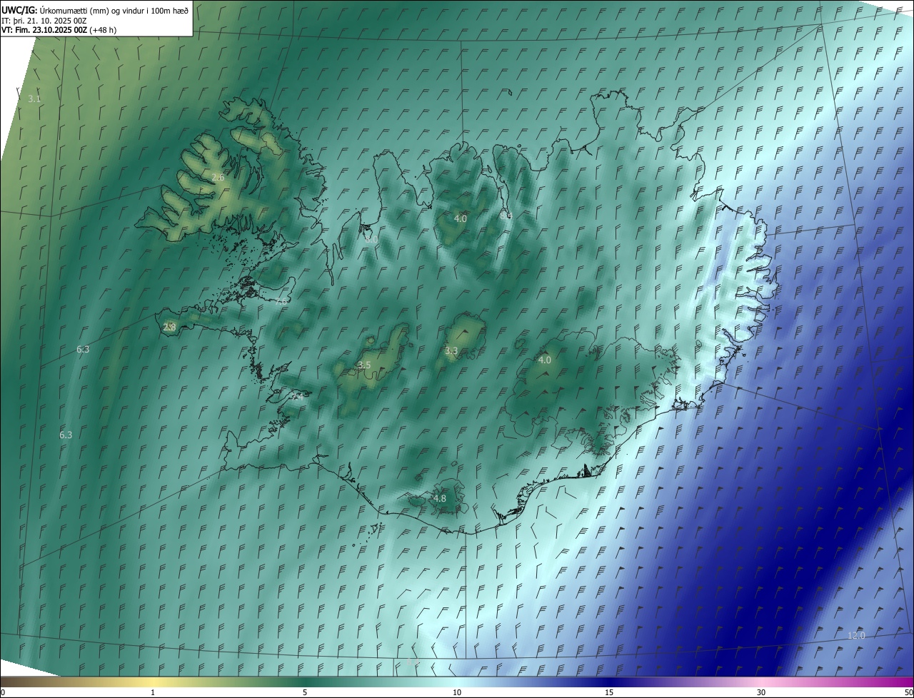Image resolution: width=914 pixels, height=698 pixels.
Task: Click the '7.4' value label on the map
Action: tap(298, 397)
